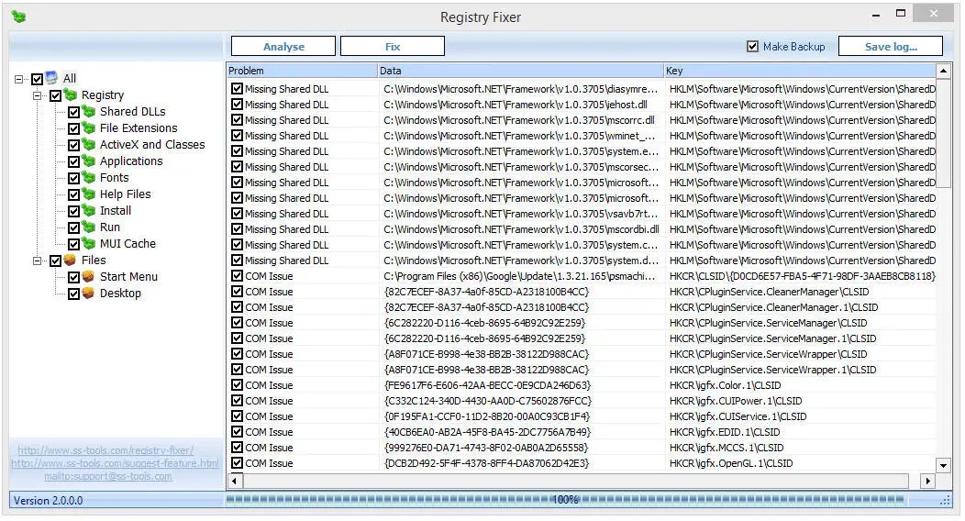
Task: Click the 100% progress bar
Action: pyautogui.click(x=566, y=500)
